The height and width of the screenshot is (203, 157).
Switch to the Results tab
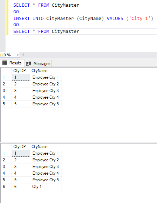point(12,63)
